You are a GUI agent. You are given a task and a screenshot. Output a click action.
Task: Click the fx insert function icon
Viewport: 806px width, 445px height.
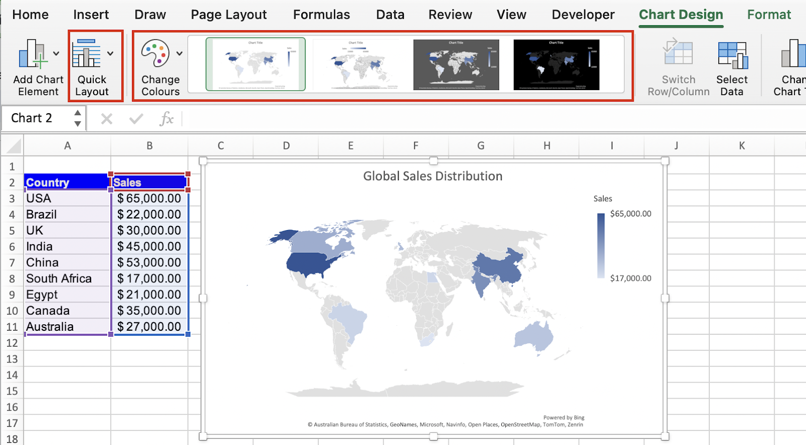[166, 119]
